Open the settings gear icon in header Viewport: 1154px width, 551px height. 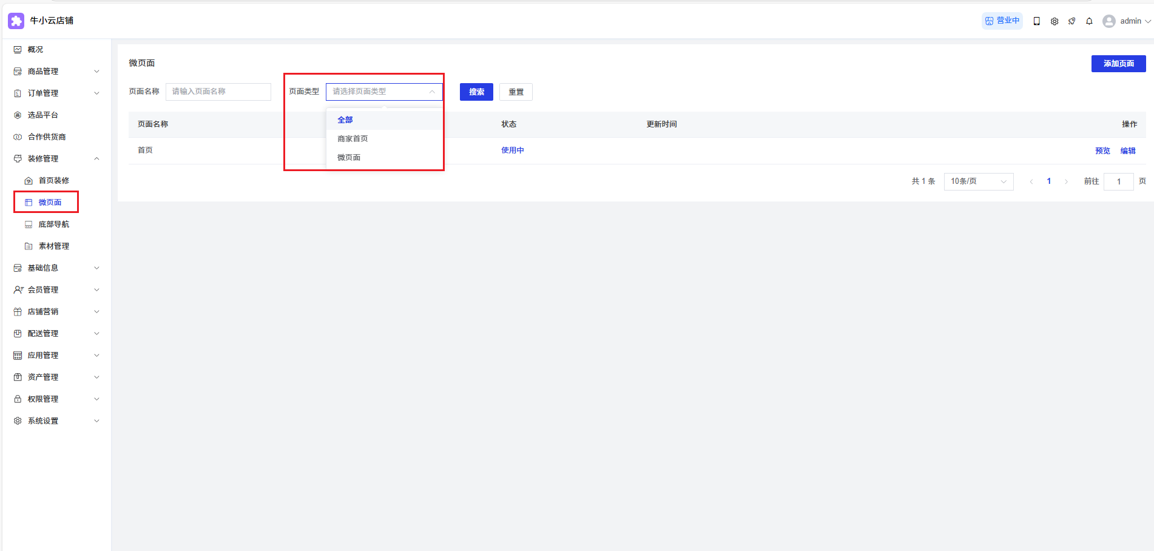point(1054,21)
